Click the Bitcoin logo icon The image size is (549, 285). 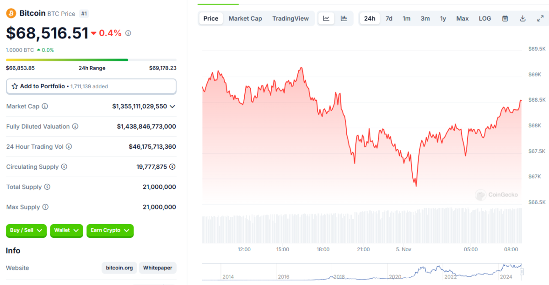click(11, 13)
